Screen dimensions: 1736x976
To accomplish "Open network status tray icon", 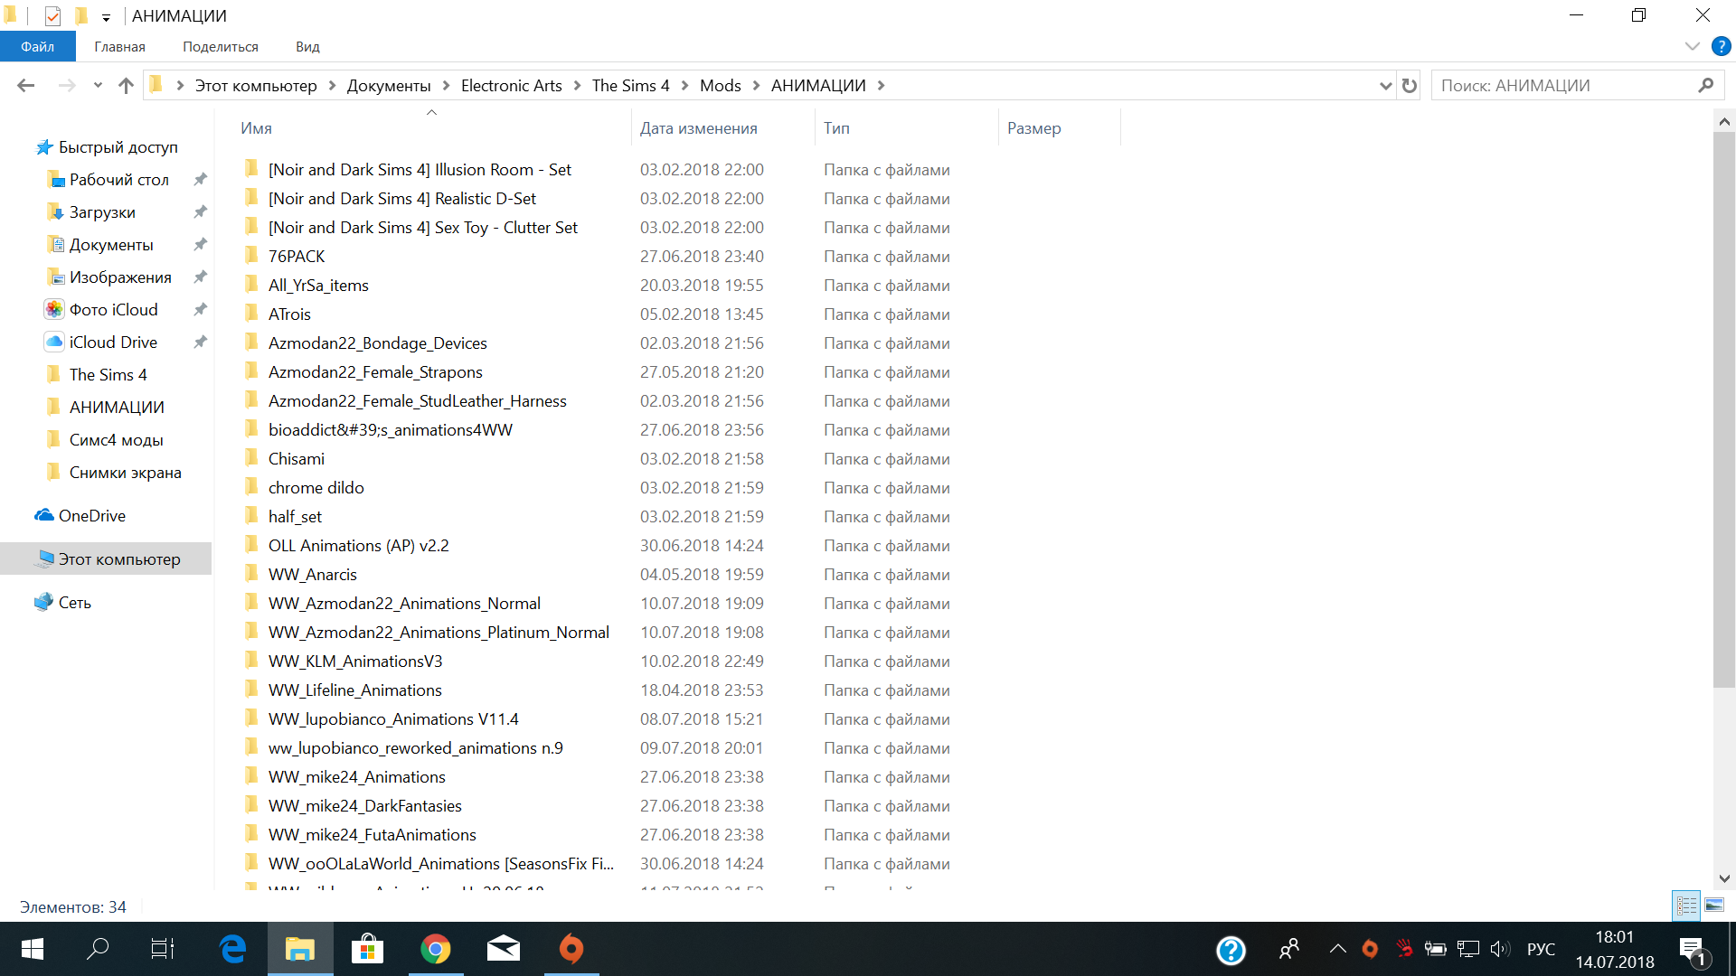I will (x=1468, y=949).
